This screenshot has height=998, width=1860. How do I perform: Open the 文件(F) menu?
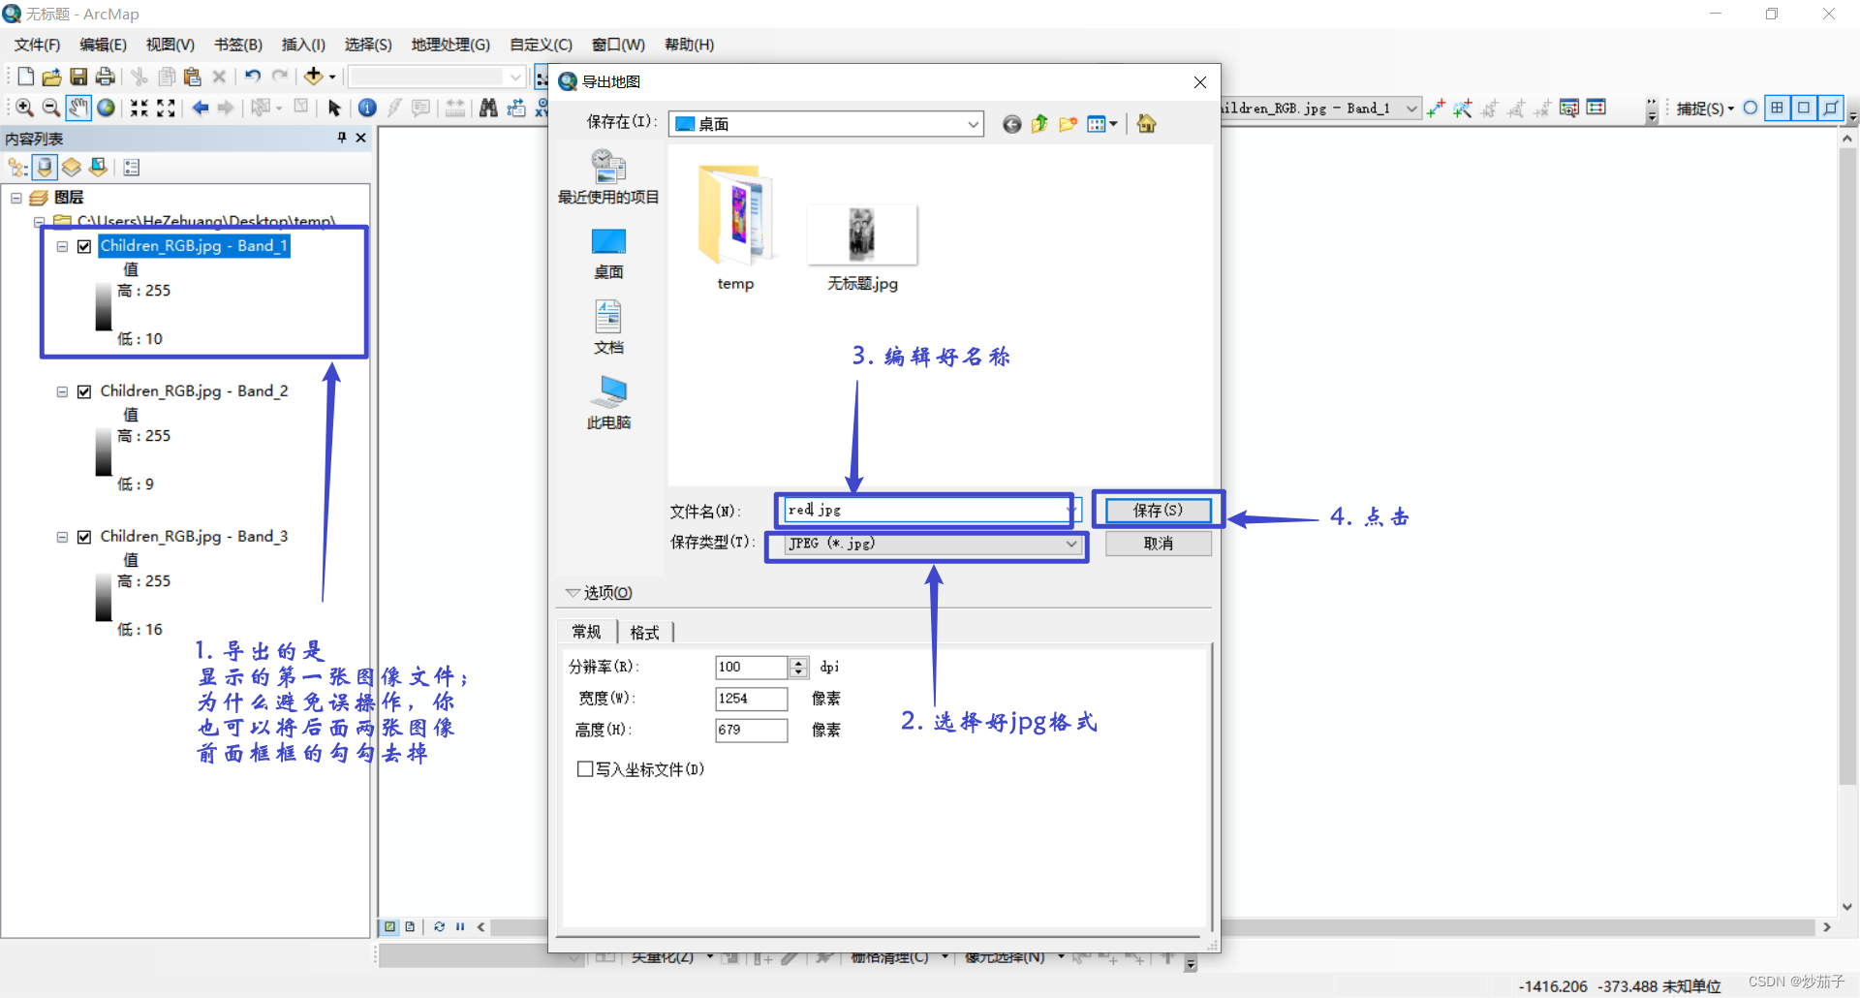pos(37,45)
